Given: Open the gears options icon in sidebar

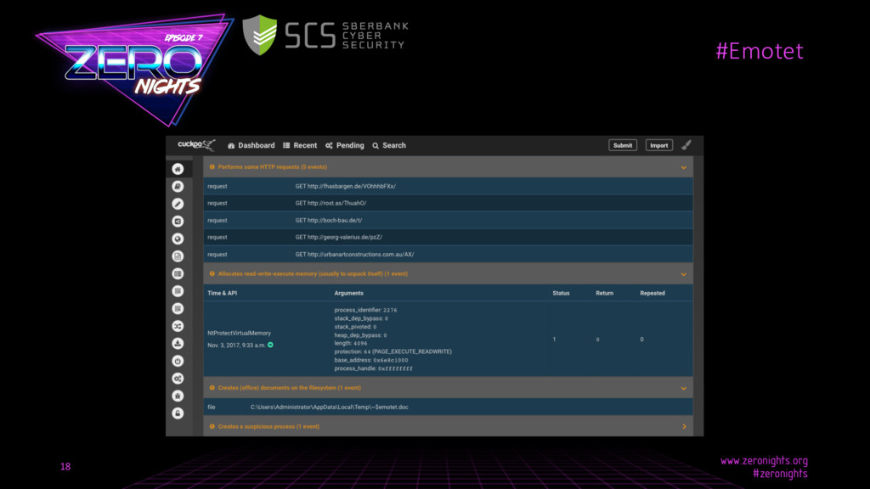Looking at the screenshot, I should (178, 379).
